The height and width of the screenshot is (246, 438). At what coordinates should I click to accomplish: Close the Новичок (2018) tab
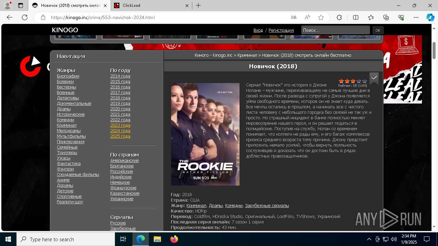coord(105,5)
